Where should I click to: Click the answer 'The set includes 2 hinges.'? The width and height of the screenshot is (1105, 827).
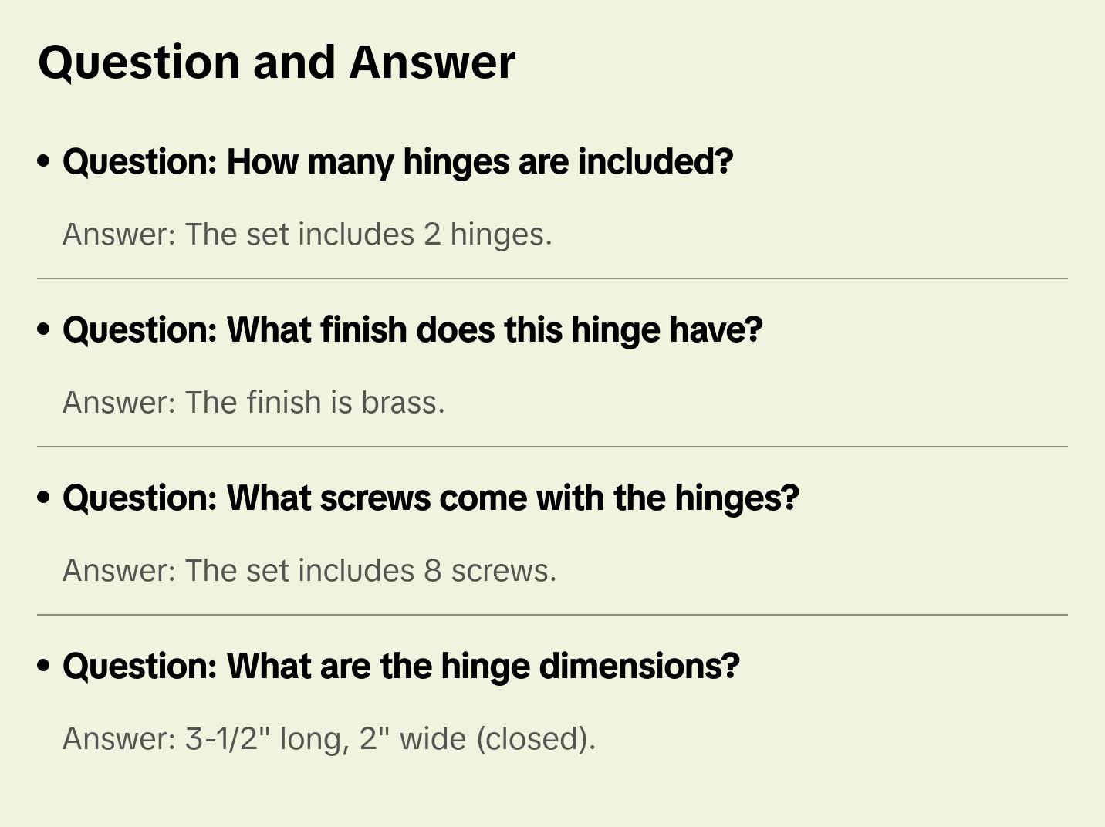307,235
